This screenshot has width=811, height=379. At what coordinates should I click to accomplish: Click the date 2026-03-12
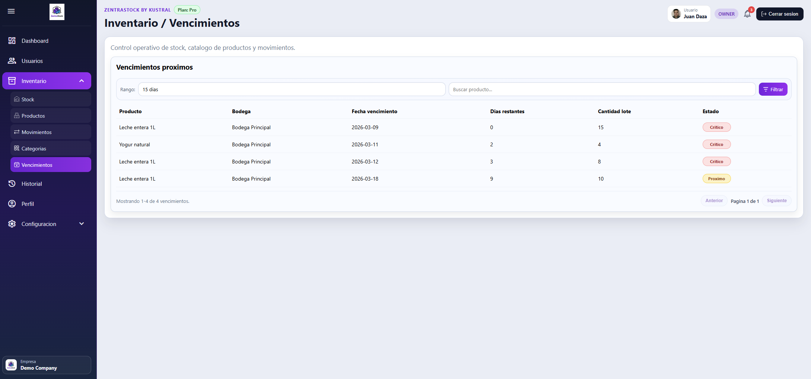(x=365, y=162)
